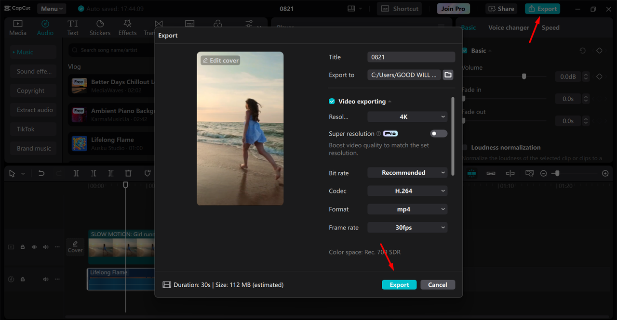Lock the video track with the lock icon

point(23,247)
